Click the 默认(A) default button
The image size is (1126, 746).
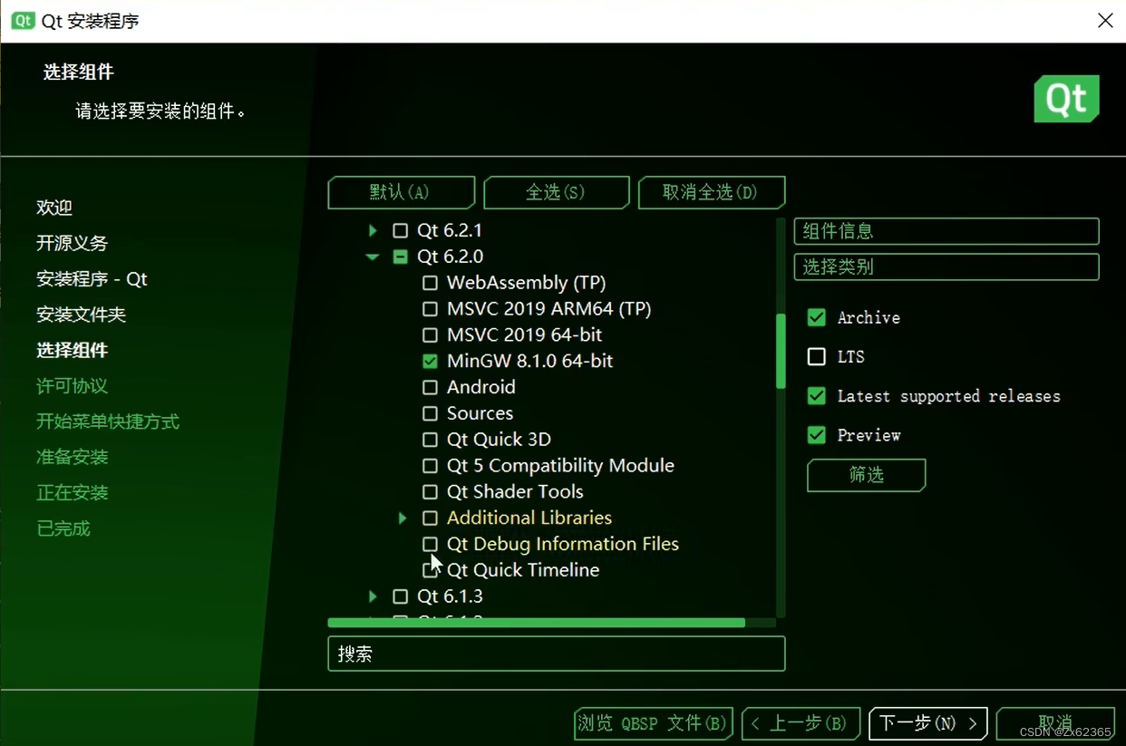[x=401, y=192]
